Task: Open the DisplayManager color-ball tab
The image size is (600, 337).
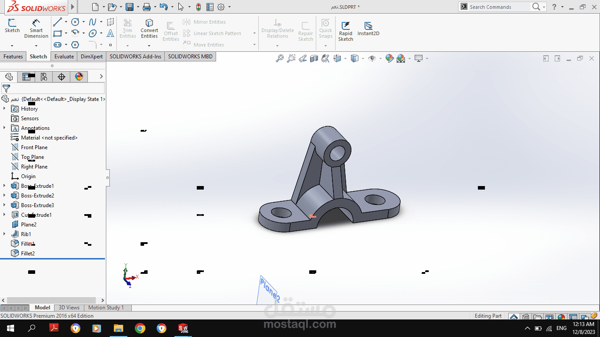Action: tap(79, 77)
